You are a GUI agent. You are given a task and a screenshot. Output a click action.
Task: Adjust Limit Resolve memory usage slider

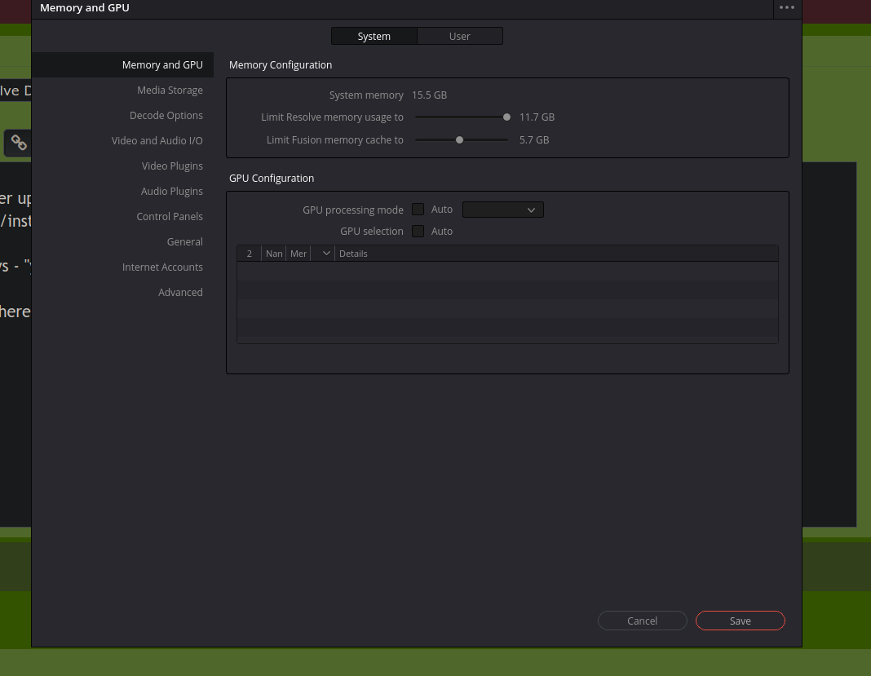[462, 117]
